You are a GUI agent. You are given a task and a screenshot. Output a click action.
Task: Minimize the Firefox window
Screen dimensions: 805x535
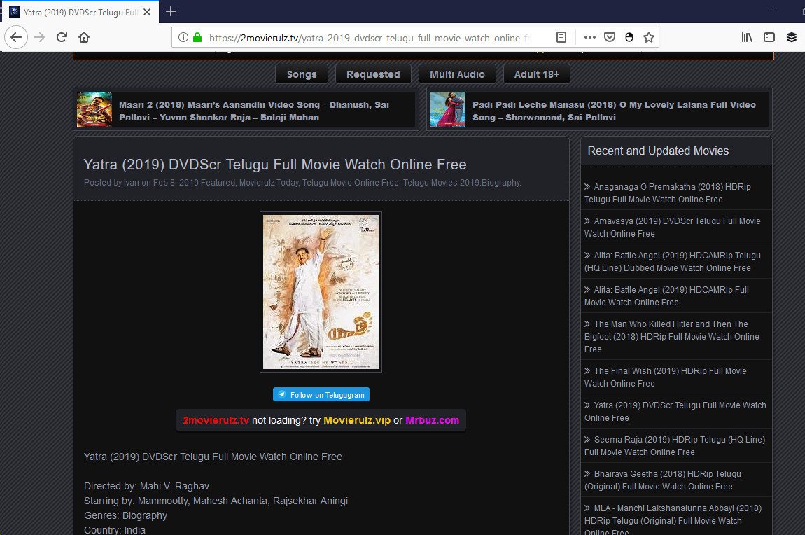[x=774, y=11]
